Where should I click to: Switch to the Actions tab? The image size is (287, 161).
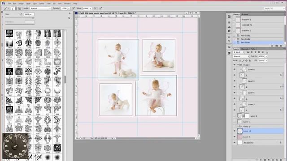[x=244, y=14]
